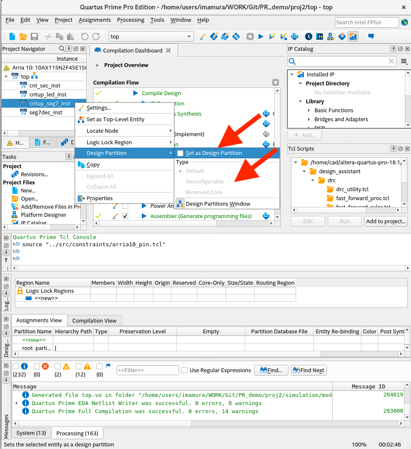
Task: Close the Compilation Dashboard tab with X
Action: click(168, 50)
